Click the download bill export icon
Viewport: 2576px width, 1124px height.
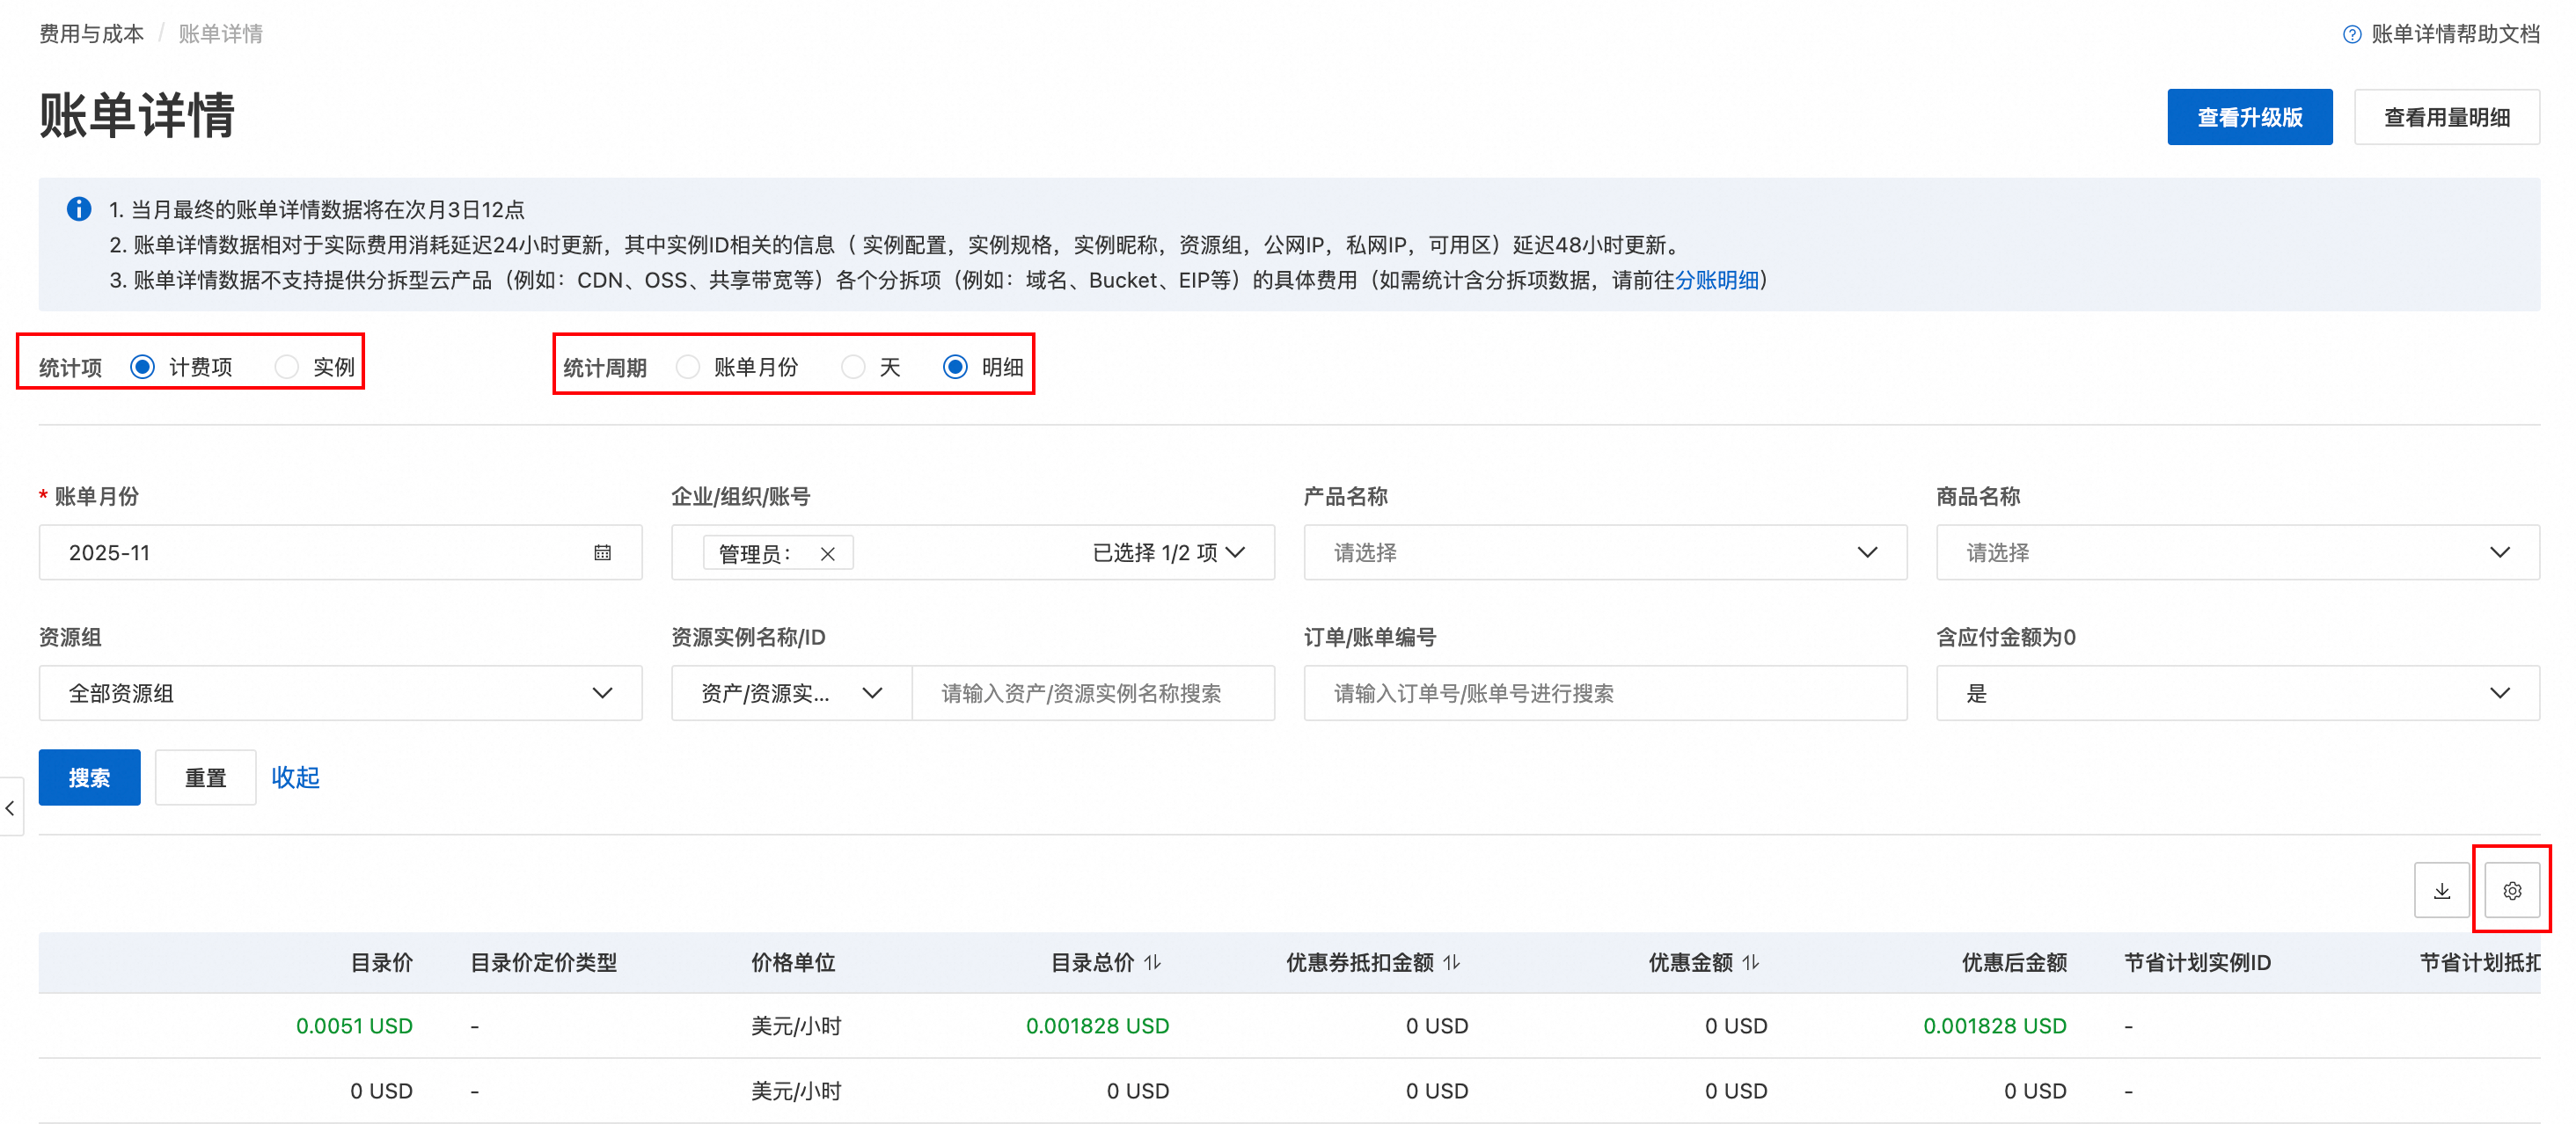(x=2441, y=890)
